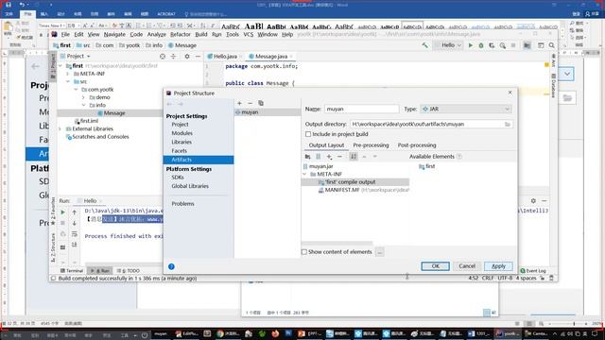Build the project with hammer icon
Image resolution: width=605 pixels, height=340 pixels.
[x=424, y=45]
